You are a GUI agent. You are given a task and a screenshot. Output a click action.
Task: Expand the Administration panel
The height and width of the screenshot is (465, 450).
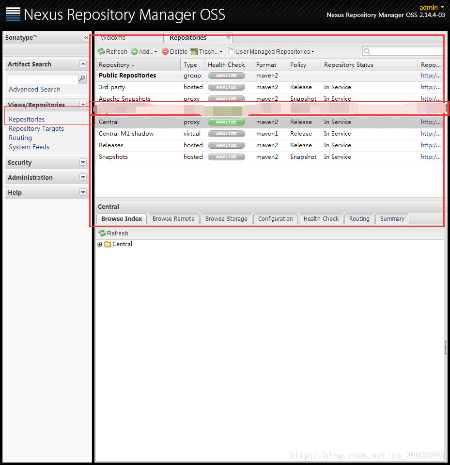coord(83,177)
